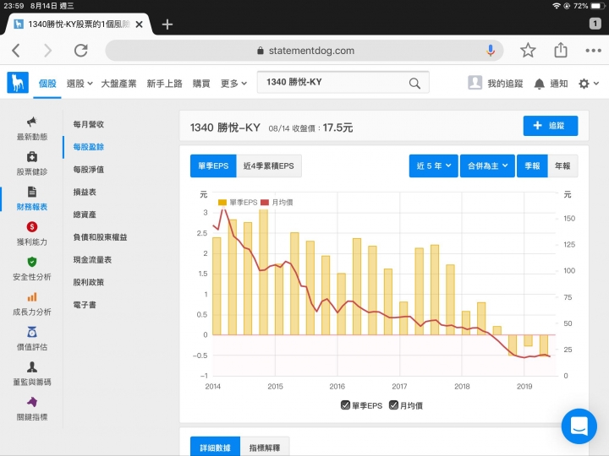Viewport: 609px width, 456px height.
Task: Click the tallest EPS bar before 2015
Action: 263,272
